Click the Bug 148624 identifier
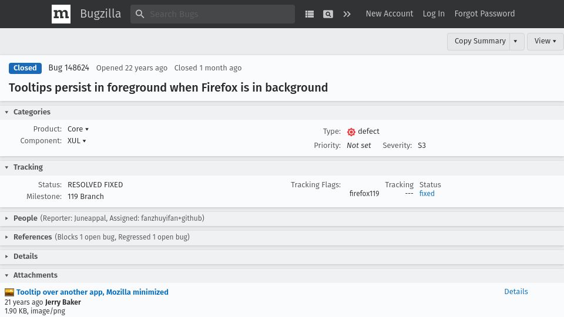This screenshot has height=317, width=564. pos(69,68)
